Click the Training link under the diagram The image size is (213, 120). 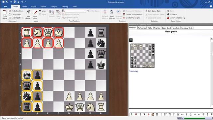tap(133, 71)
